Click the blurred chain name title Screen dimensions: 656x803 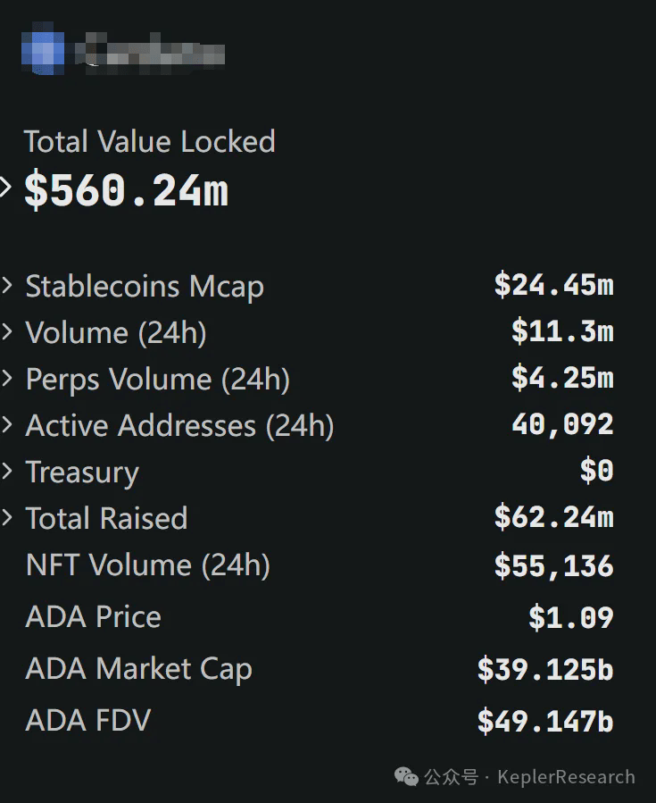coord(149,52)
